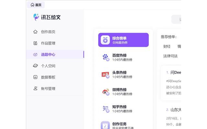The height and width of the screenshot is (129, 207).
Task: Click 1小时内最热榜 under 知乎热榜
Action: (122, 111)
